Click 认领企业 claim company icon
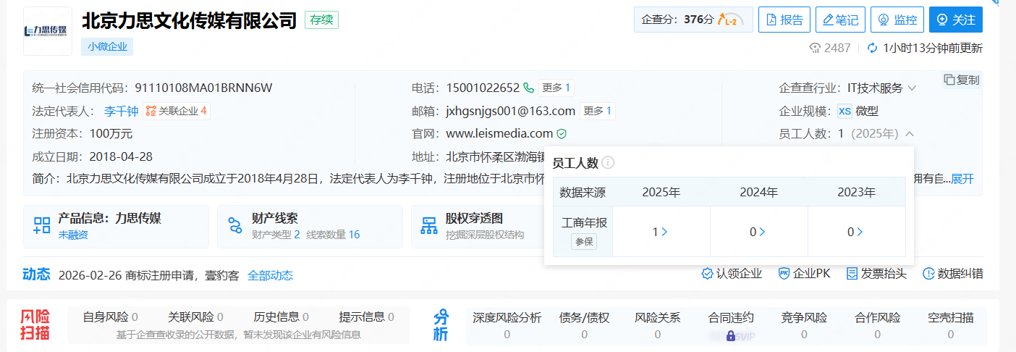Viewport: 1016px width, 352px height. [708, 274]
